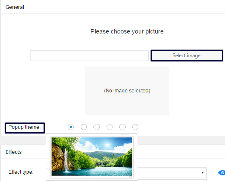The image size is (225, 181).
Task: Focus the image URL text field
Action: tap(89, 56)
